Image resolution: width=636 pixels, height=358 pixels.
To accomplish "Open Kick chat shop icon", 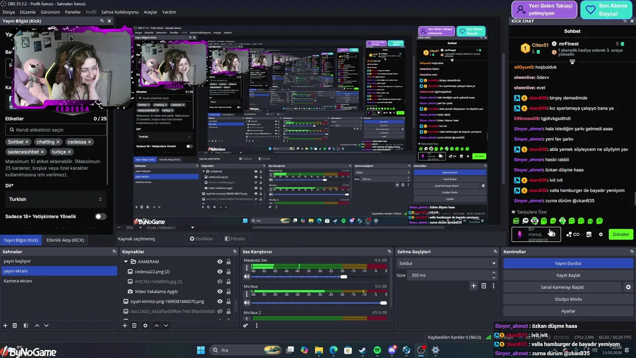I will click(589, 234).
